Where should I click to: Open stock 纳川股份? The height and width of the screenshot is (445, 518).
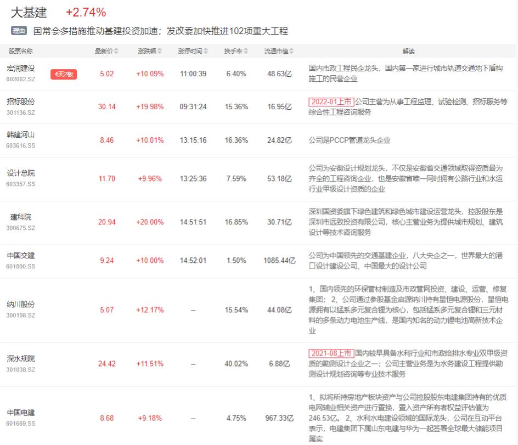point(21,305)
